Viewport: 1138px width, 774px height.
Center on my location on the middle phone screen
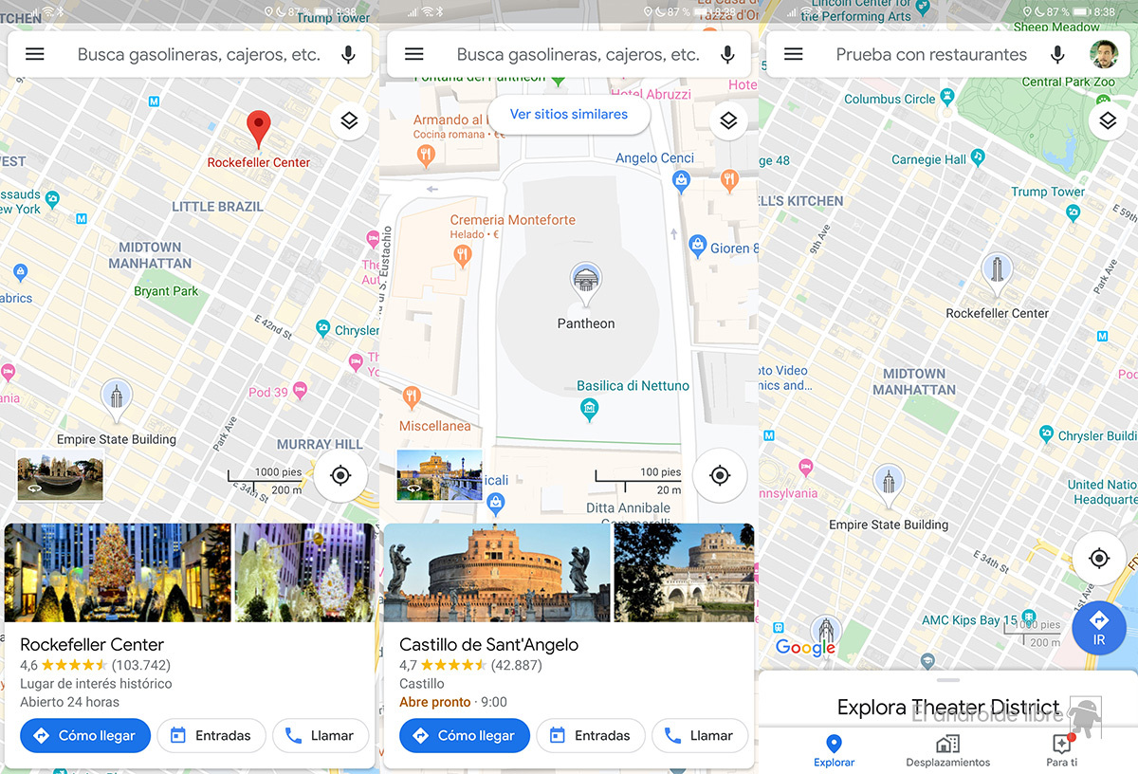click(x=720, y=475)
